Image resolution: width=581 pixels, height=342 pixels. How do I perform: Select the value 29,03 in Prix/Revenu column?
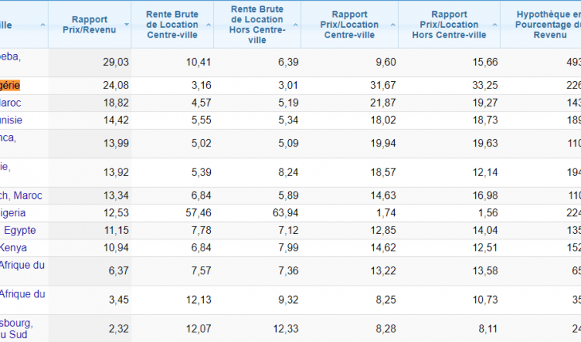coord(115,62)
